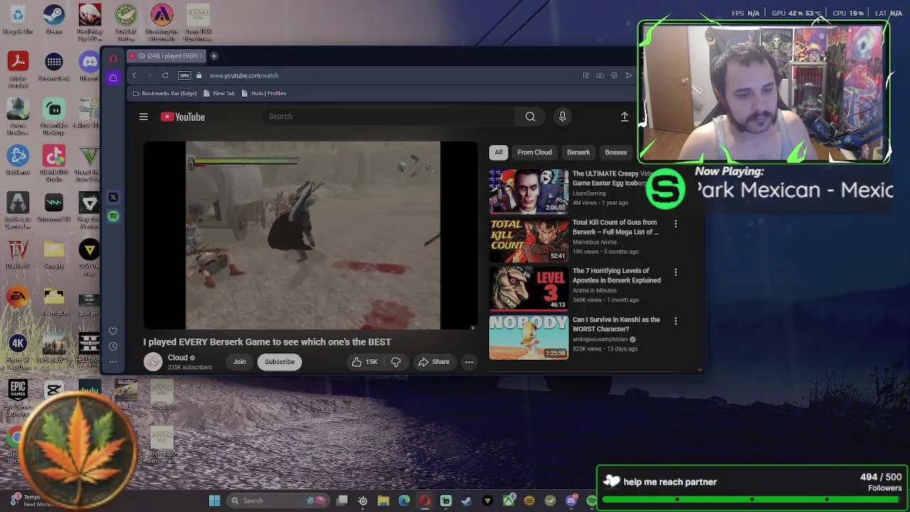Open the Hulu | Profiles bookmark

(x=263, y=93)
